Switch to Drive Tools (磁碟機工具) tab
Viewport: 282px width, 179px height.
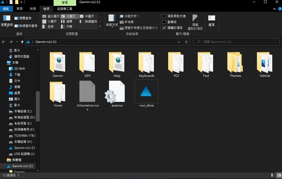point(65,9)
